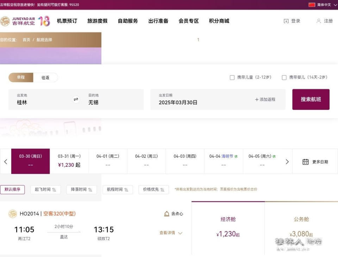The height and width of the screenshot is (257, 338).
Task: Select the 往返 round-trip toggle
Action: tap(45, 78)
